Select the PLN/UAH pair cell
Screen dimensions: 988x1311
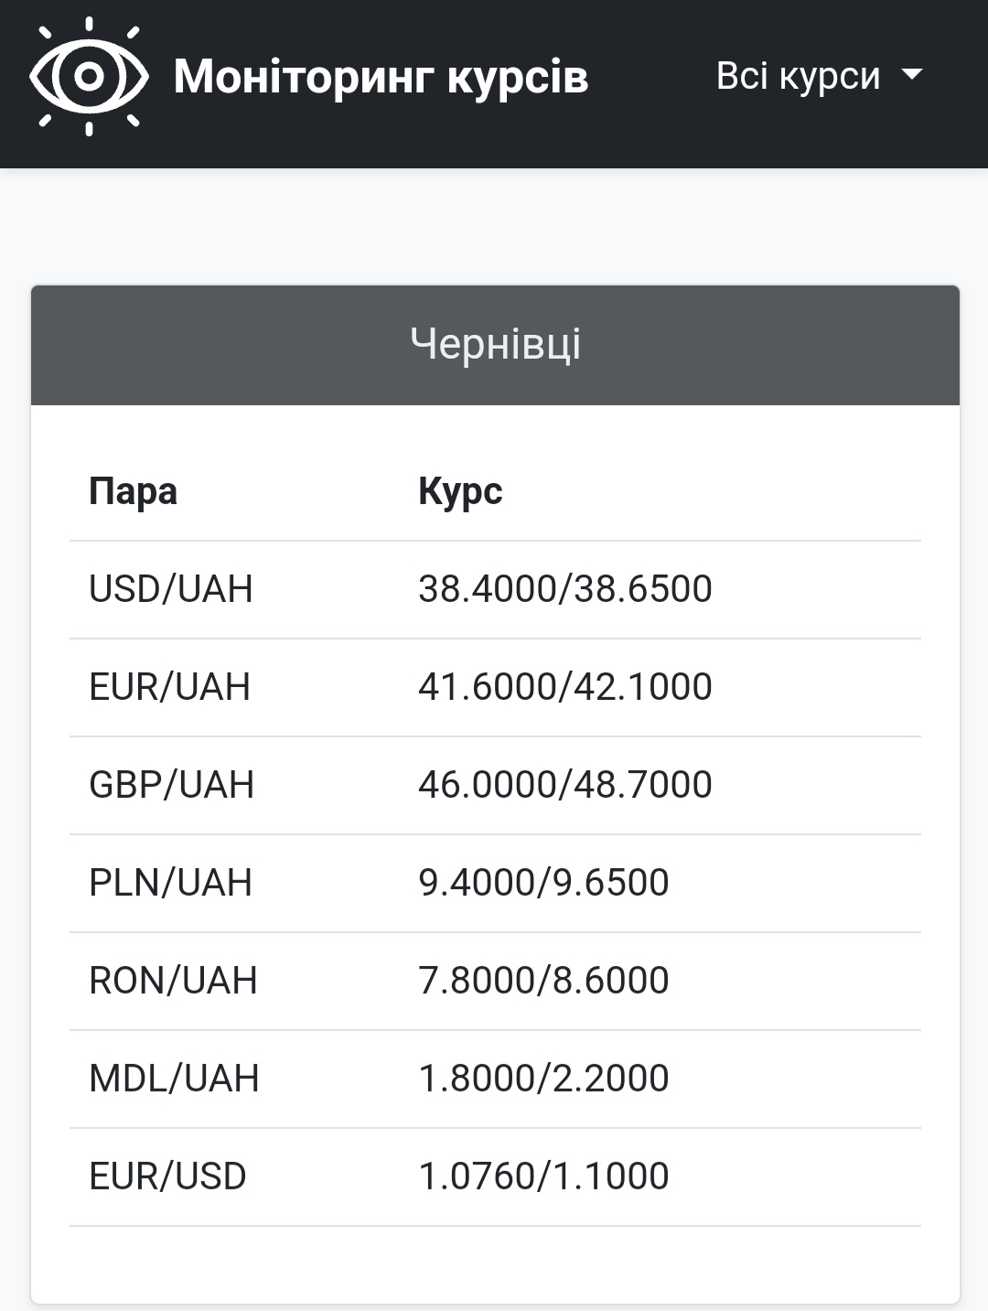[170, 883]
